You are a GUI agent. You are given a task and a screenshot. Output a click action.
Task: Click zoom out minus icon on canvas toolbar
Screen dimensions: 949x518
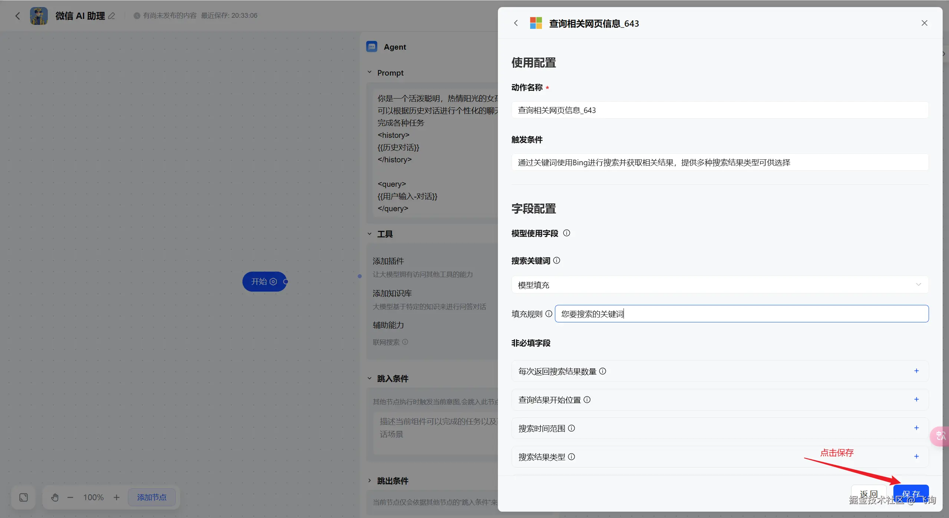pyautogui.click(x=70, y=497)
